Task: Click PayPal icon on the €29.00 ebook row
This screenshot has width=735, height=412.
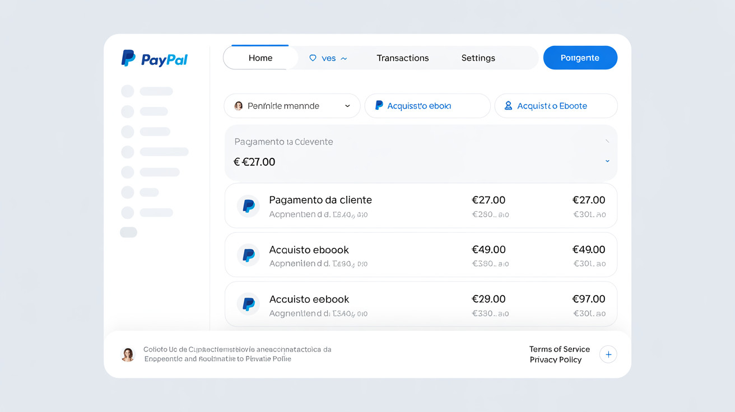Action: [x=248, y=305]
